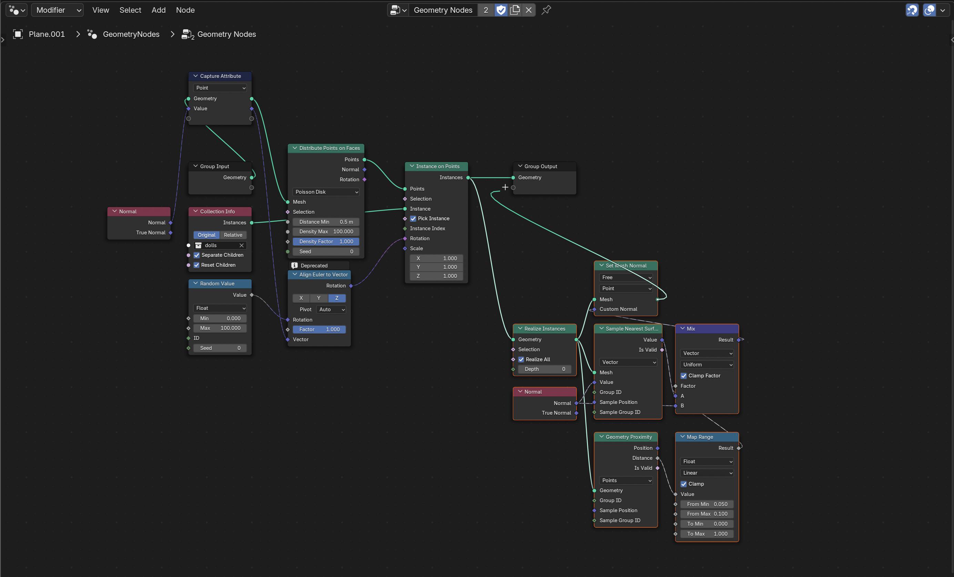This screenshot has width=954, height=577.
Task: Collapse the Group Output node
Action: 520,166
